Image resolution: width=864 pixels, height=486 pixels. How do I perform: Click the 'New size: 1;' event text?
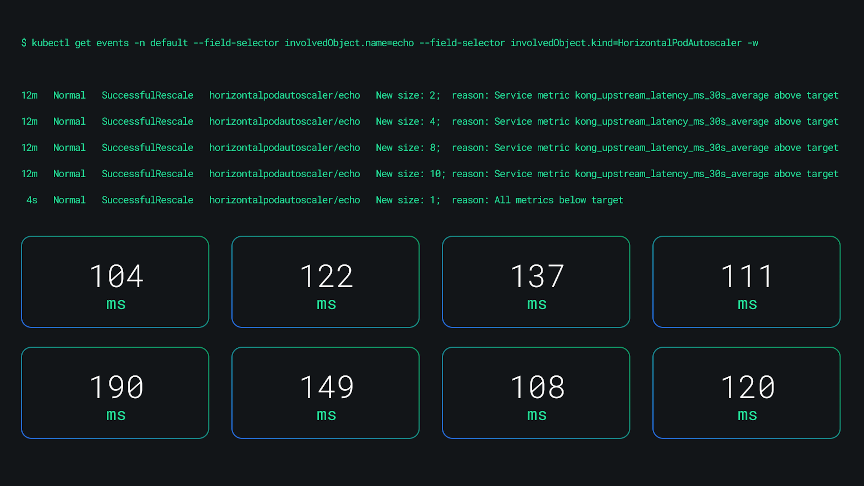tap(408, 200)
